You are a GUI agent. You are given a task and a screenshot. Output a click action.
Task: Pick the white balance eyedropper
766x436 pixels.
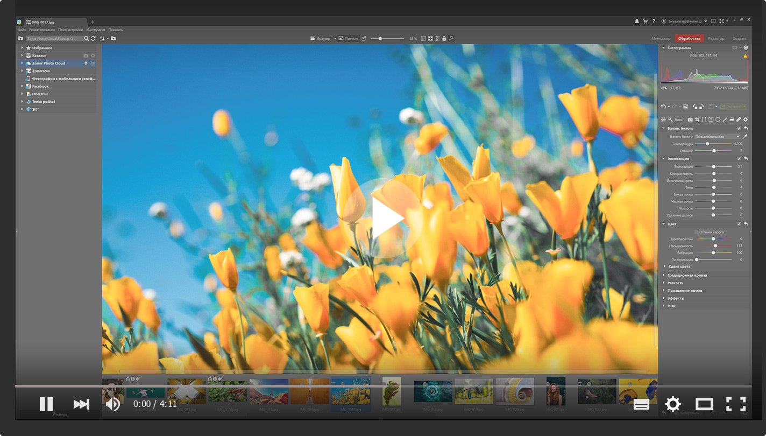745,137
